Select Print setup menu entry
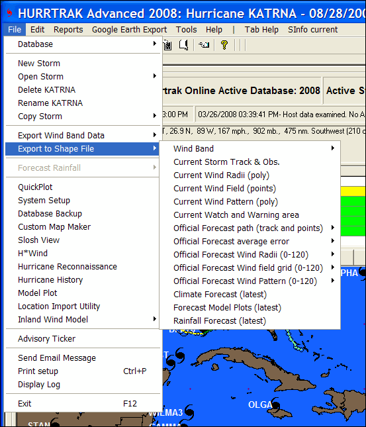366x427 pixels. coord(82,371)
